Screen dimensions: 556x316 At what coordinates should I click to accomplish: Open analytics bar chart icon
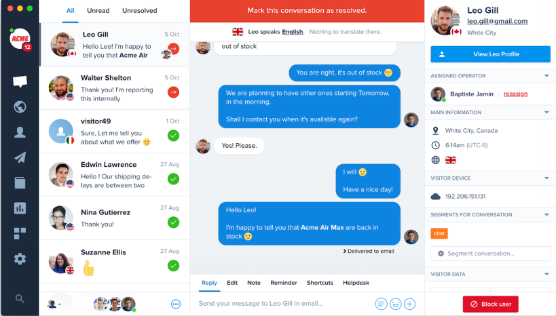tap(20, 208)
